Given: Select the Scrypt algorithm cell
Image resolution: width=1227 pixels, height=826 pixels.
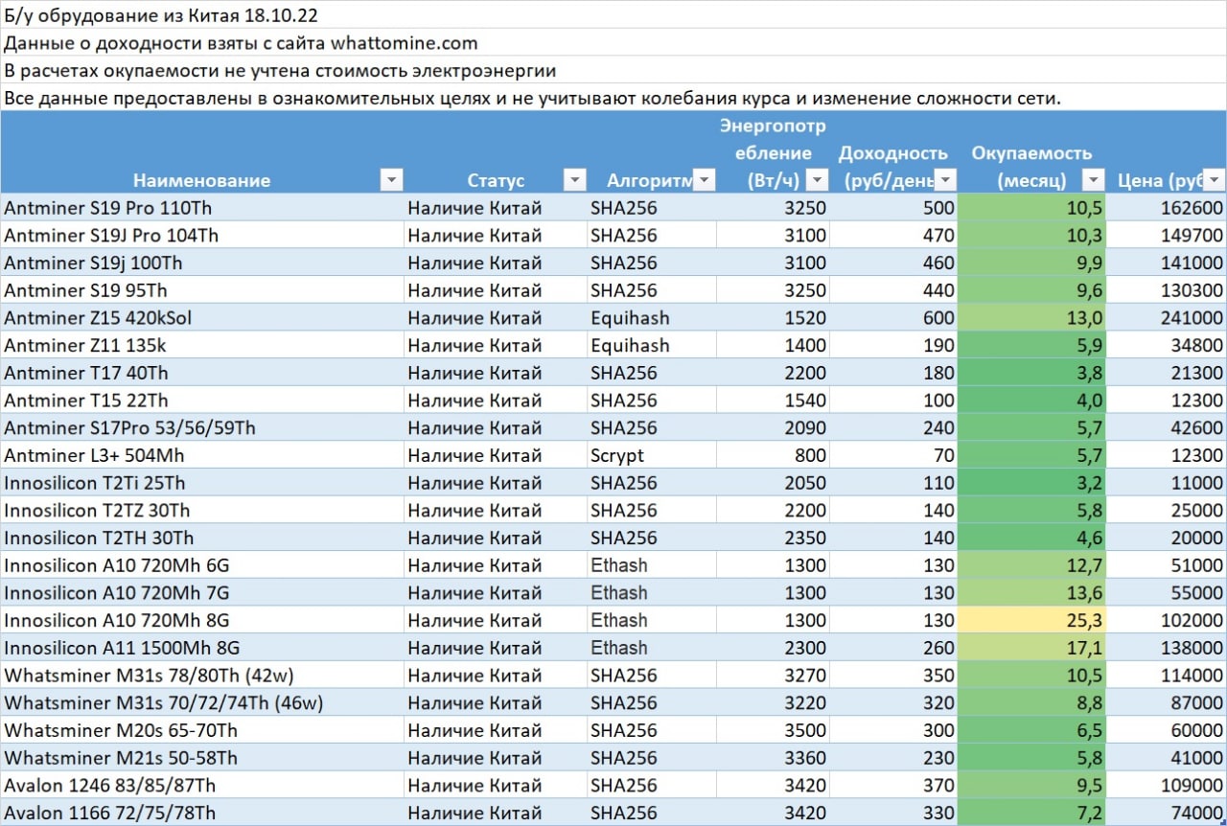Looking at the screenshot, I should tap(652, 456).
